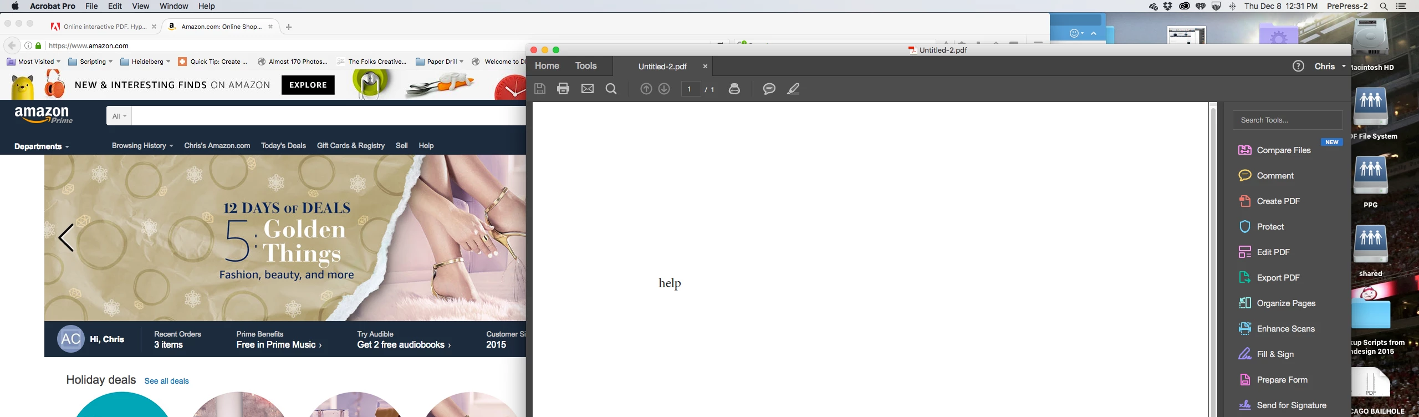Go to next page with down arrow icon
The width and height of the screenshot is (1419, 417).
tap(664, 89)
